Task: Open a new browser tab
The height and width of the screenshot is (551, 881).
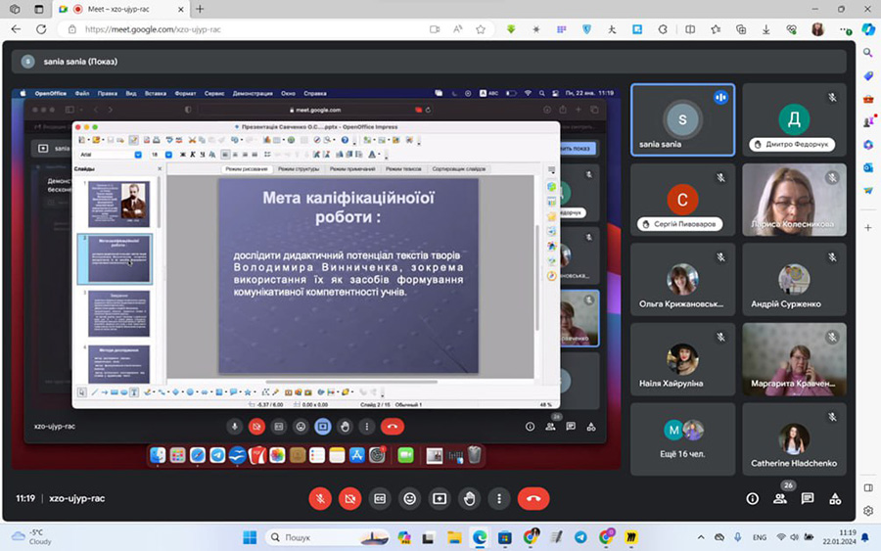Action: pos(200,9)
